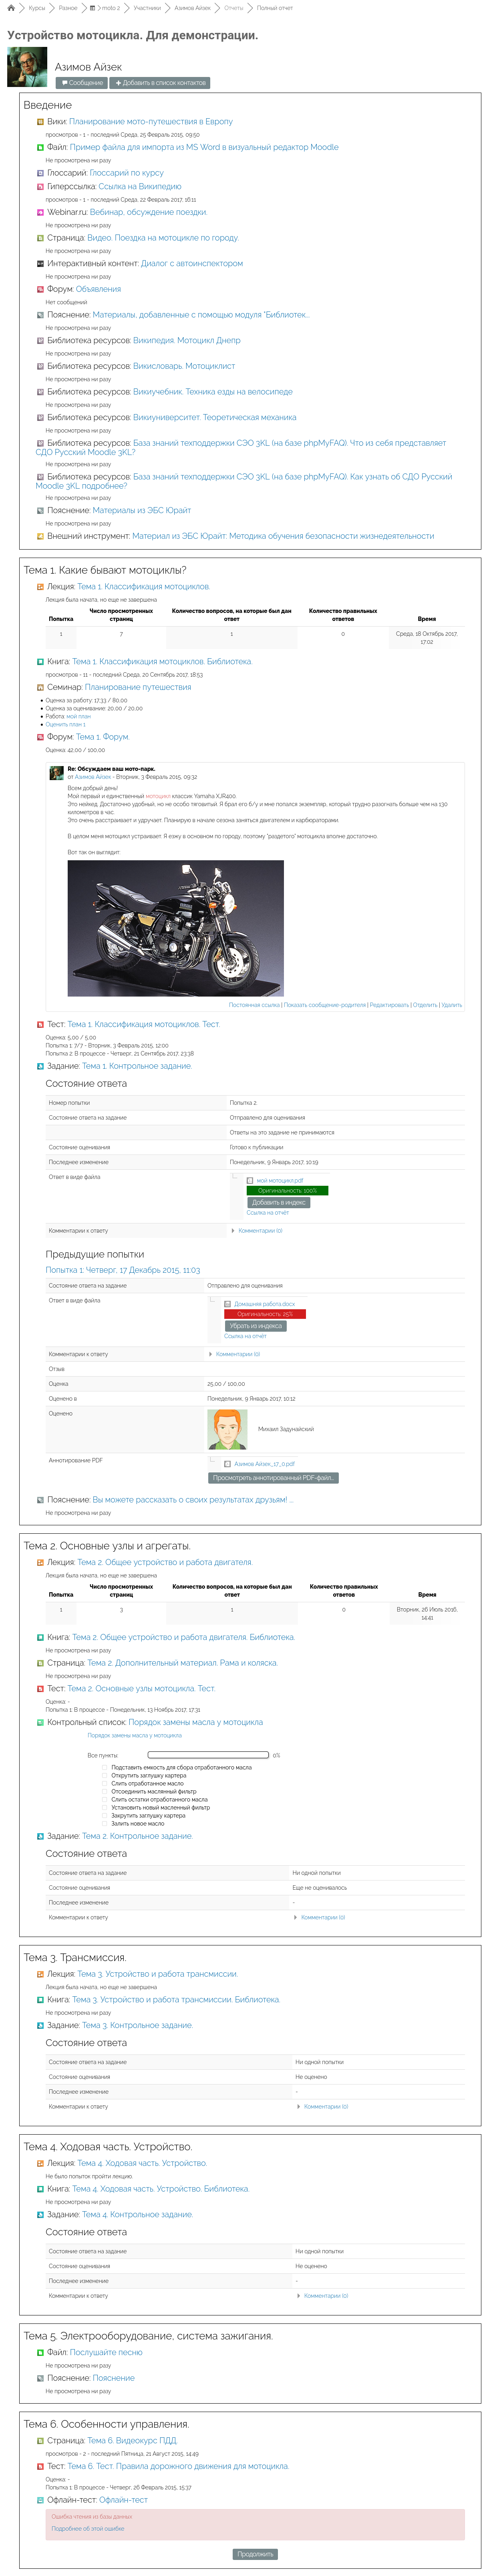Click icon next to Тест: Тема 1. Классификация мотоциклов

tap(41, 1024)
